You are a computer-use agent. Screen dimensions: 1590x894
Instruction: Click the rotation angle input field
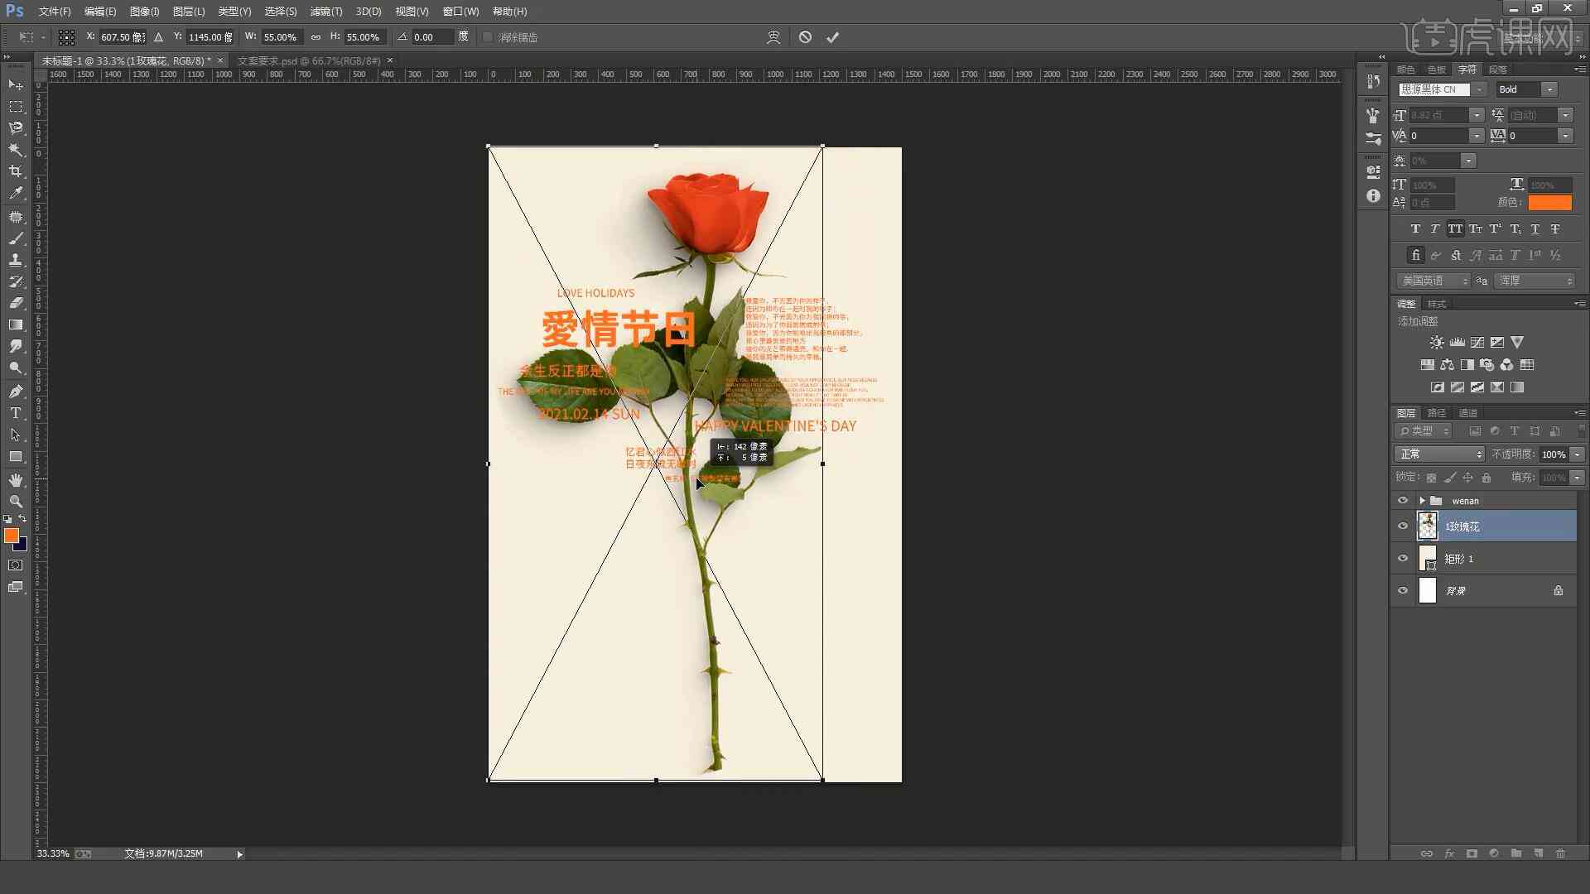[x=432, y=37]
